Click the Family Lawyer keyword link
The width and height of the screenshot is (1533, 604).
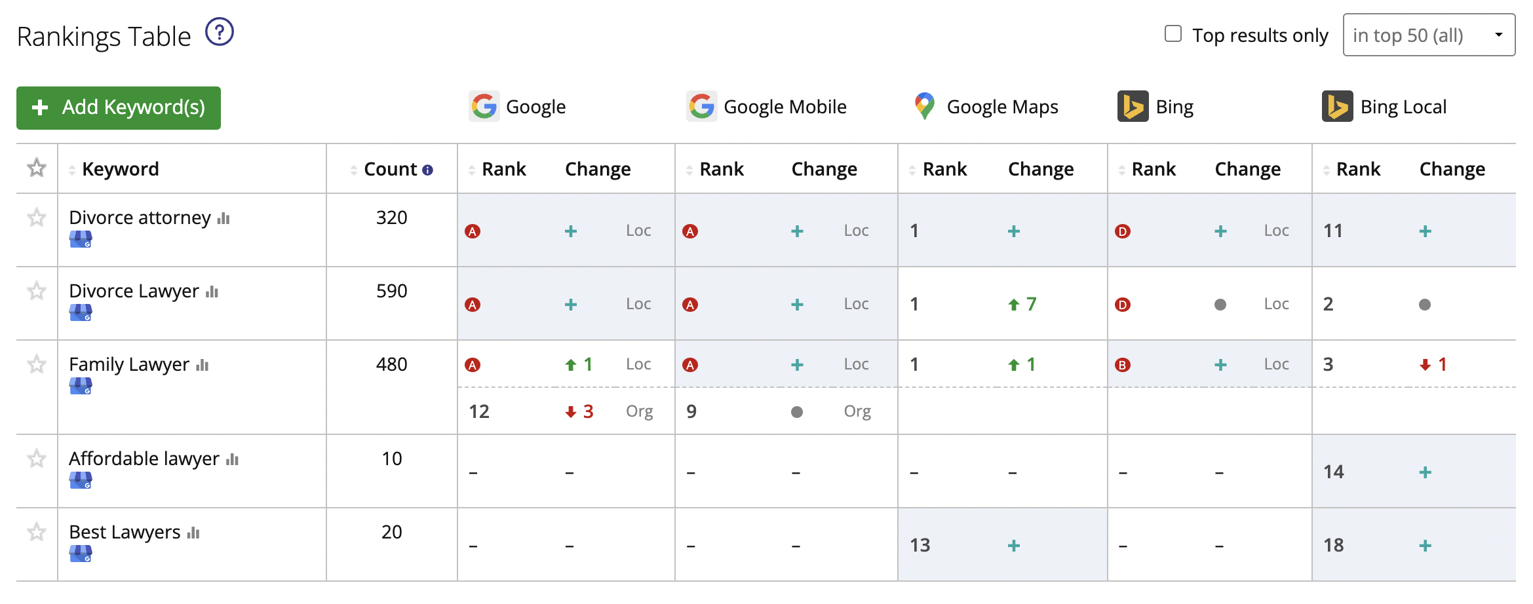coord(128,364)
